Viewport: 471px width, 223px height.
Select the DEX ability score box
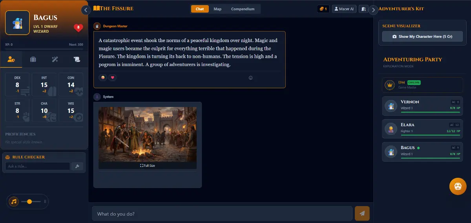coord(17,85)
